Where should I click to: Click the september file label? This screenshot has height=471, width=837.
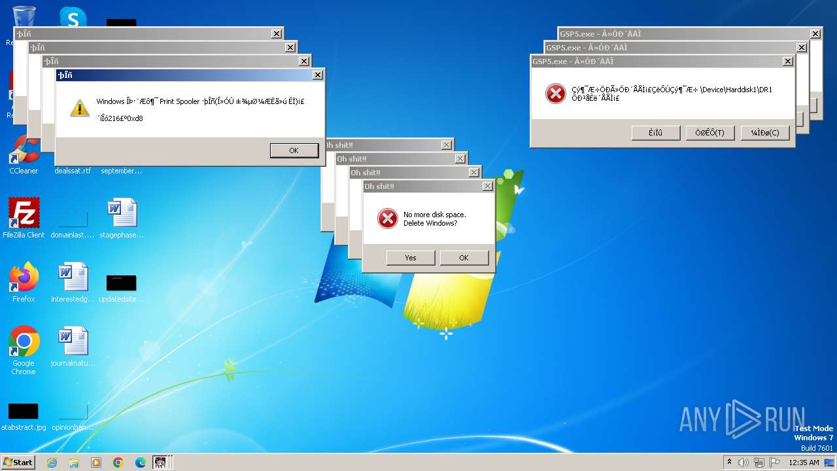[122, 171]
